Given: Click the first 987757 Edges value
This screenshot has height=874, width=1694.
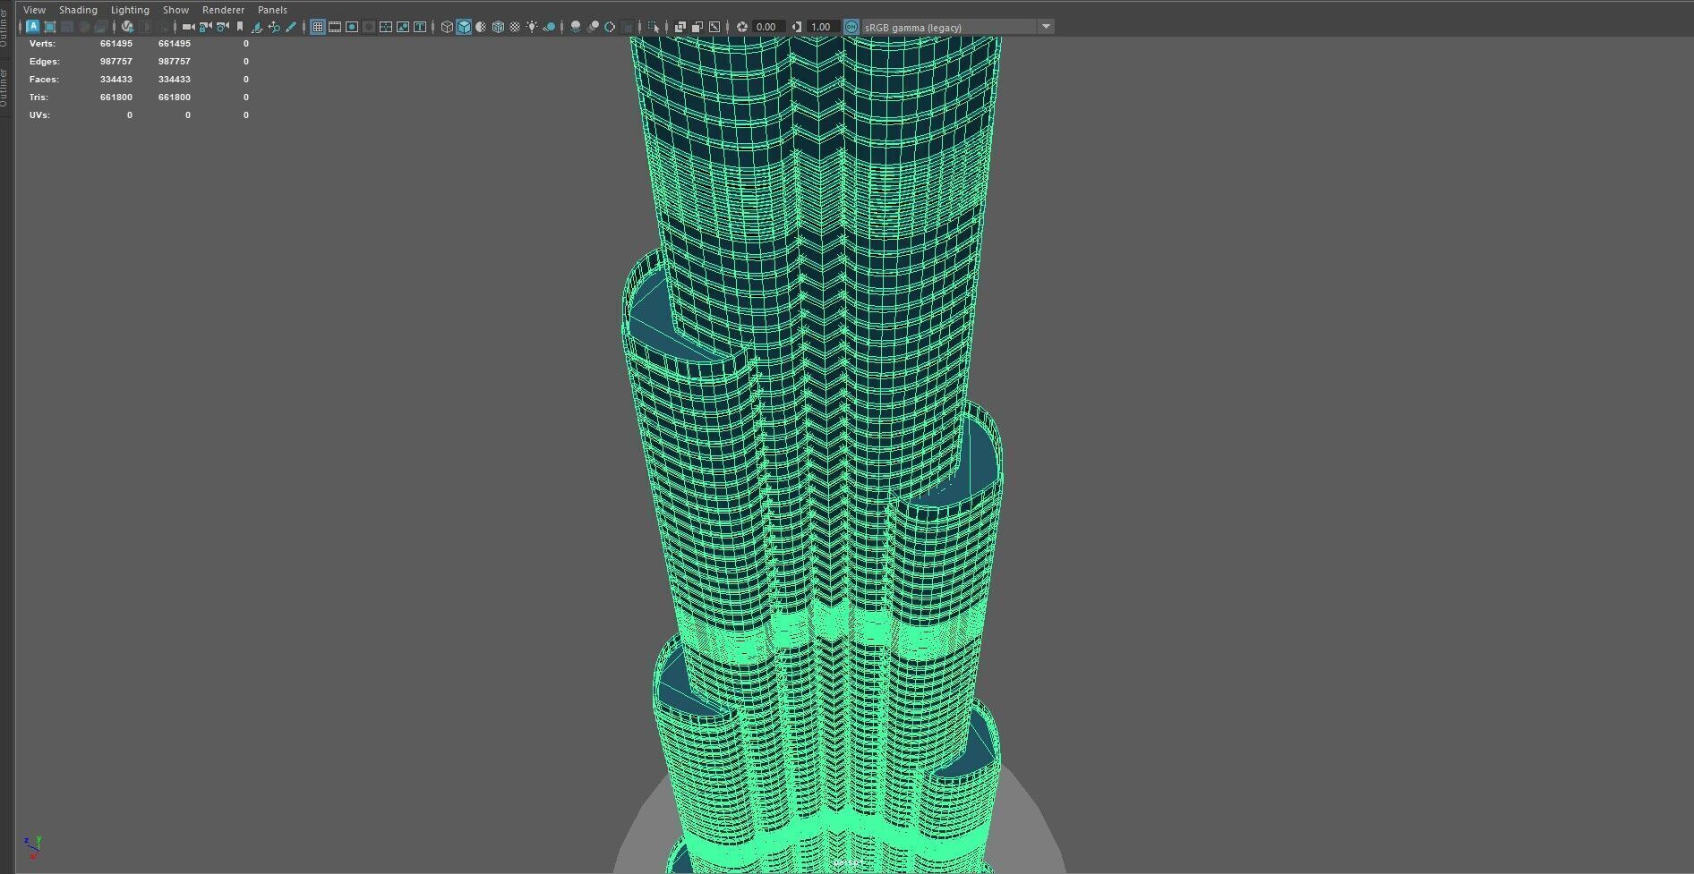Looking at the screenshot, I should [116, 61].
